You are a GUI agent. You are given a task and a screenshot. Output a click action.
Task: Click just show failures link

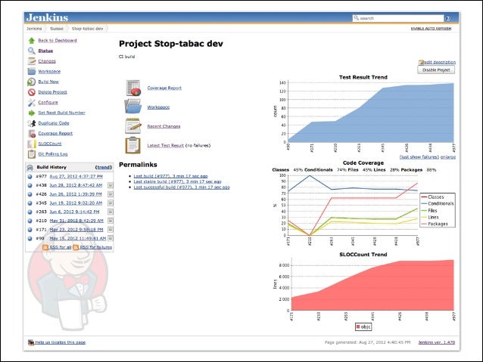419,157
